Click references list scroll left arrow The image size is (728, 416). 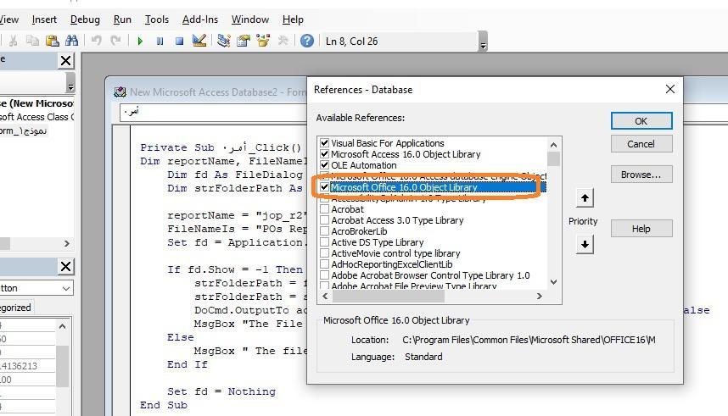coord(325,296)
